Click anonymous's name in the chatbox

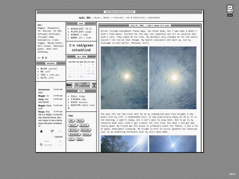(44, 89)
